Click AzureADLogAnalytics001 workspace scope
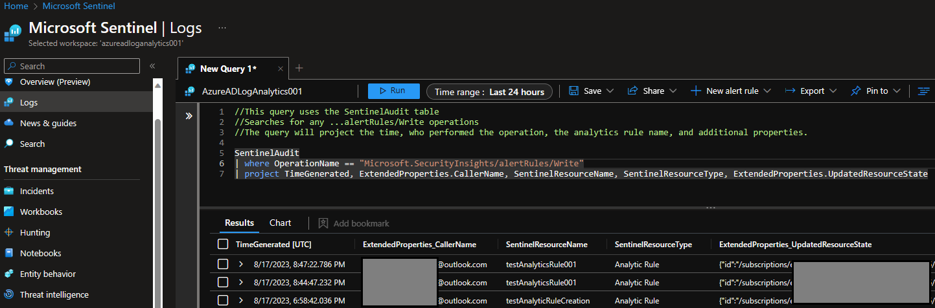This screenshot has height=308, width=935. (252, 91)
